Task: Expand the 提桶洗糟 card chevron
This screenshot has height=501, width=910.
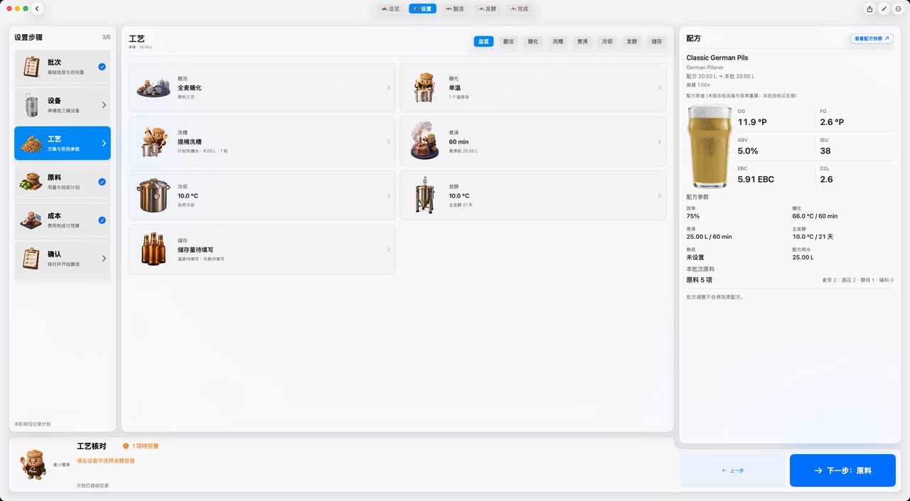Action: click(388, 141)
